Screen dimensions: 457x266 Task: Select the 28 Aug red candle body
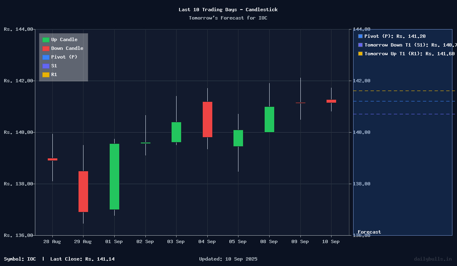[52, 159]
